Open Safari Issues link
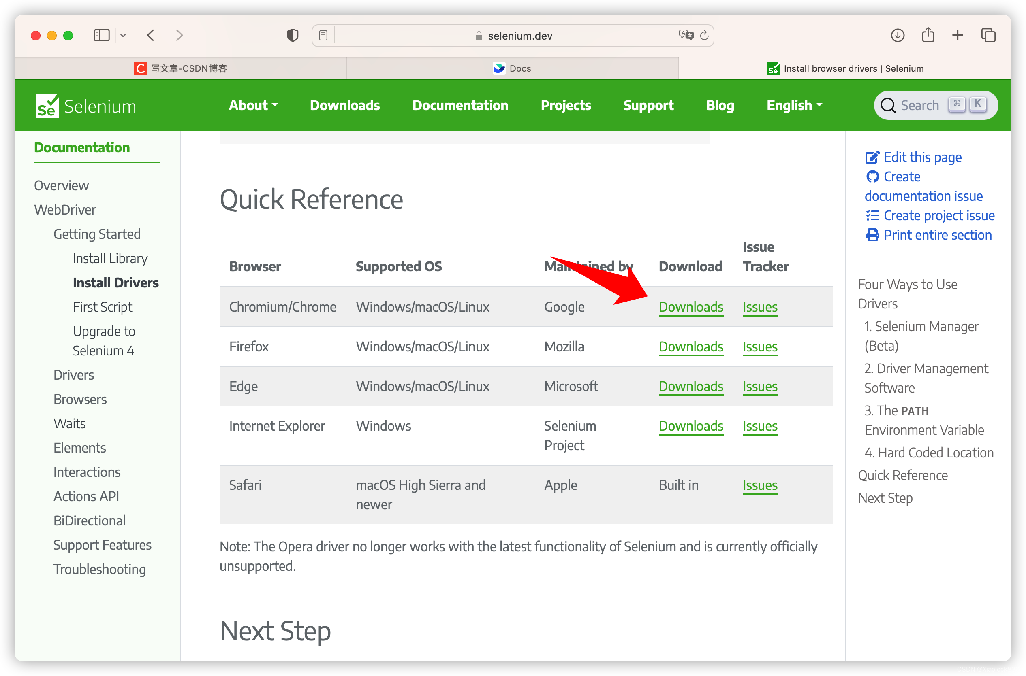 pos(760,485)
